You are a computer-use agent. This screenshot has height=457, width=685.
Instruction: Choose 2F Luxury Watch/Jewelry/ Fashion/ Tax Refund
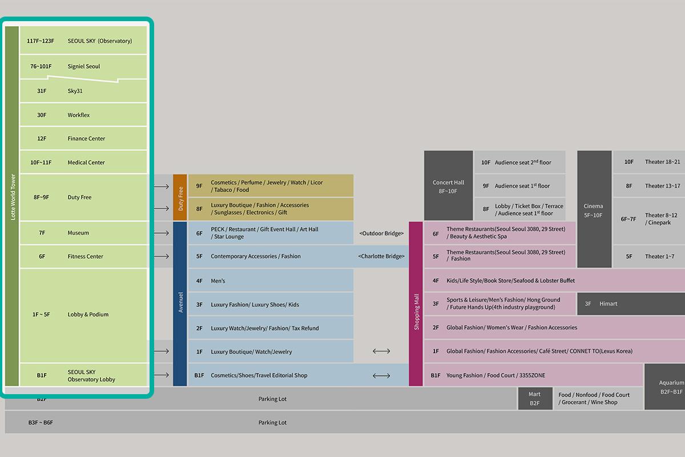tap(271, 328)
